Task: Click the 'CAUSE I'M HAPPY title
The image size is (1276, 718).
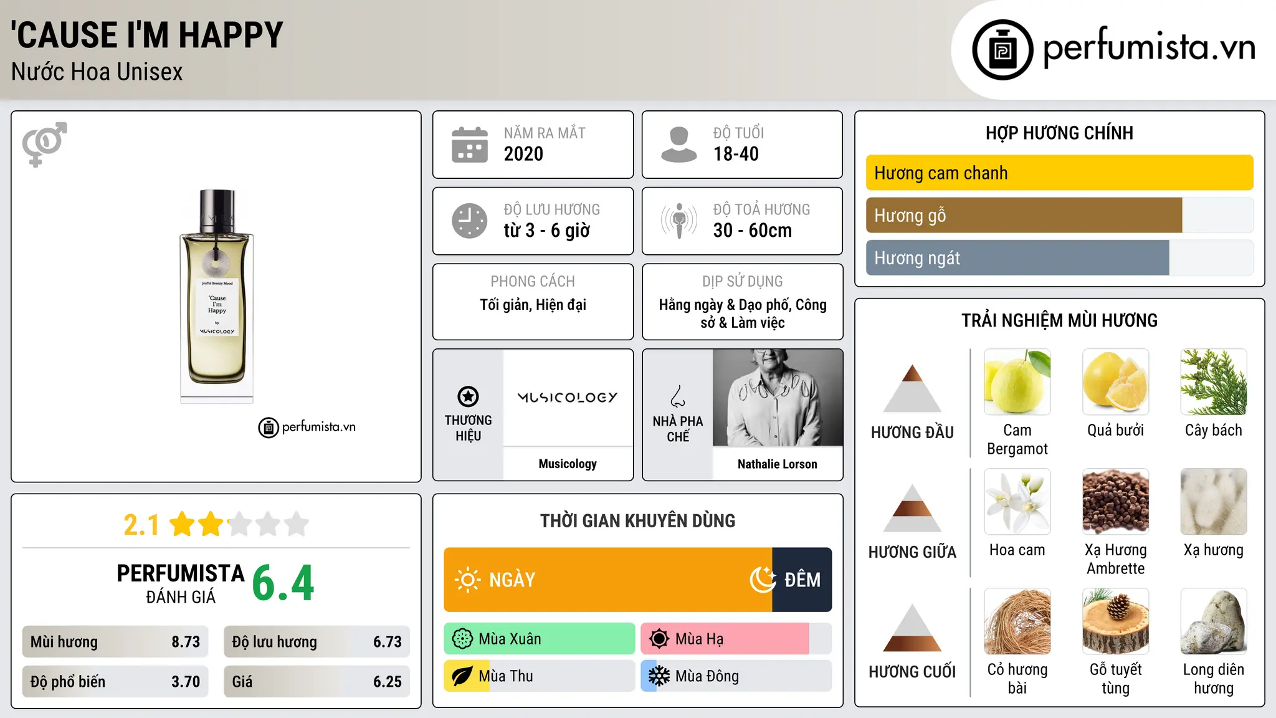Action: coord(147,35)
